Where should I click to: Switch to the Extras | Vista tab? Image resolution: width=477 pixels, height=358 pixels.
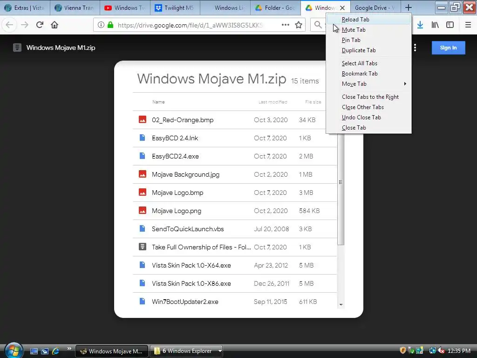pos(25,8)
